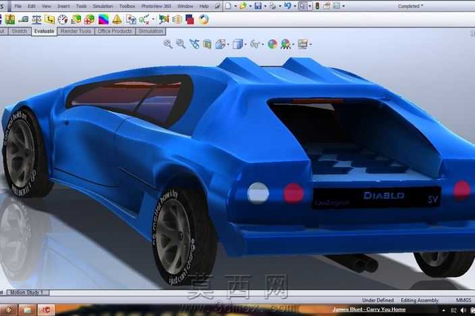Image resolution: width=475 pixels, height=316 pixels.
Task: Click the Previous View icon
Action: (194, 44)
